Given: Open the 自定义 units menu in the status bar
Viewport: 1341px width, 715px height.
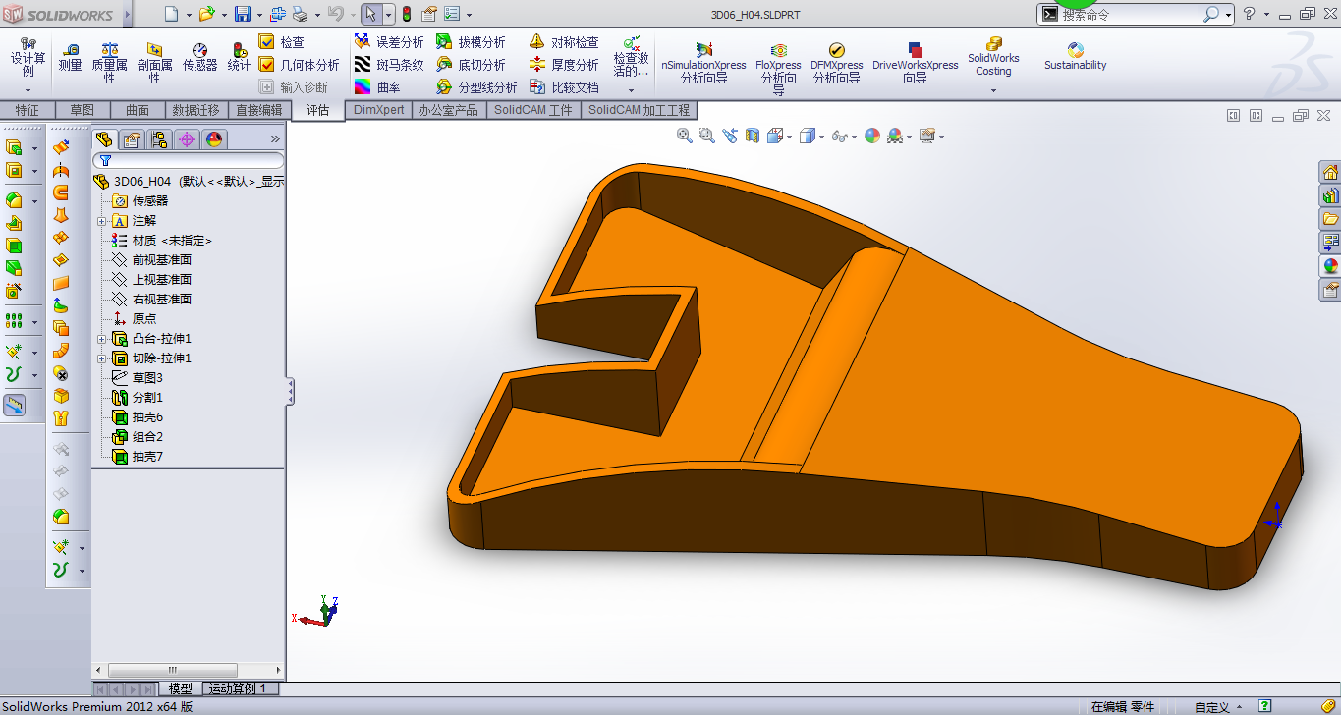Looking at the screenshot, I should coord(1217,706).
